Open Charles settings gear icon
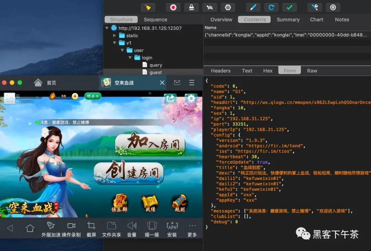The width and height of the screenshot is (371, 251). tap(333, 8)
